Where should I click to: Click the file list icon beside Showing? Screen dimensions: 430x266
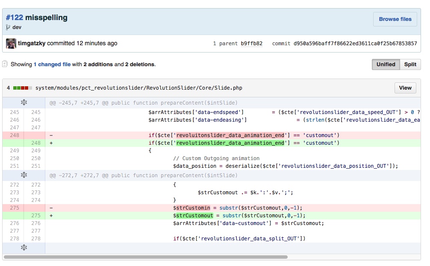pyautogui.click(x=5, y=64)
